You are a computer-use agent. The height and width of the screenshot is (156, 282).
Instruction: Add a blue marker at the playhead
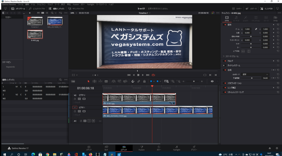click(158, 81)
